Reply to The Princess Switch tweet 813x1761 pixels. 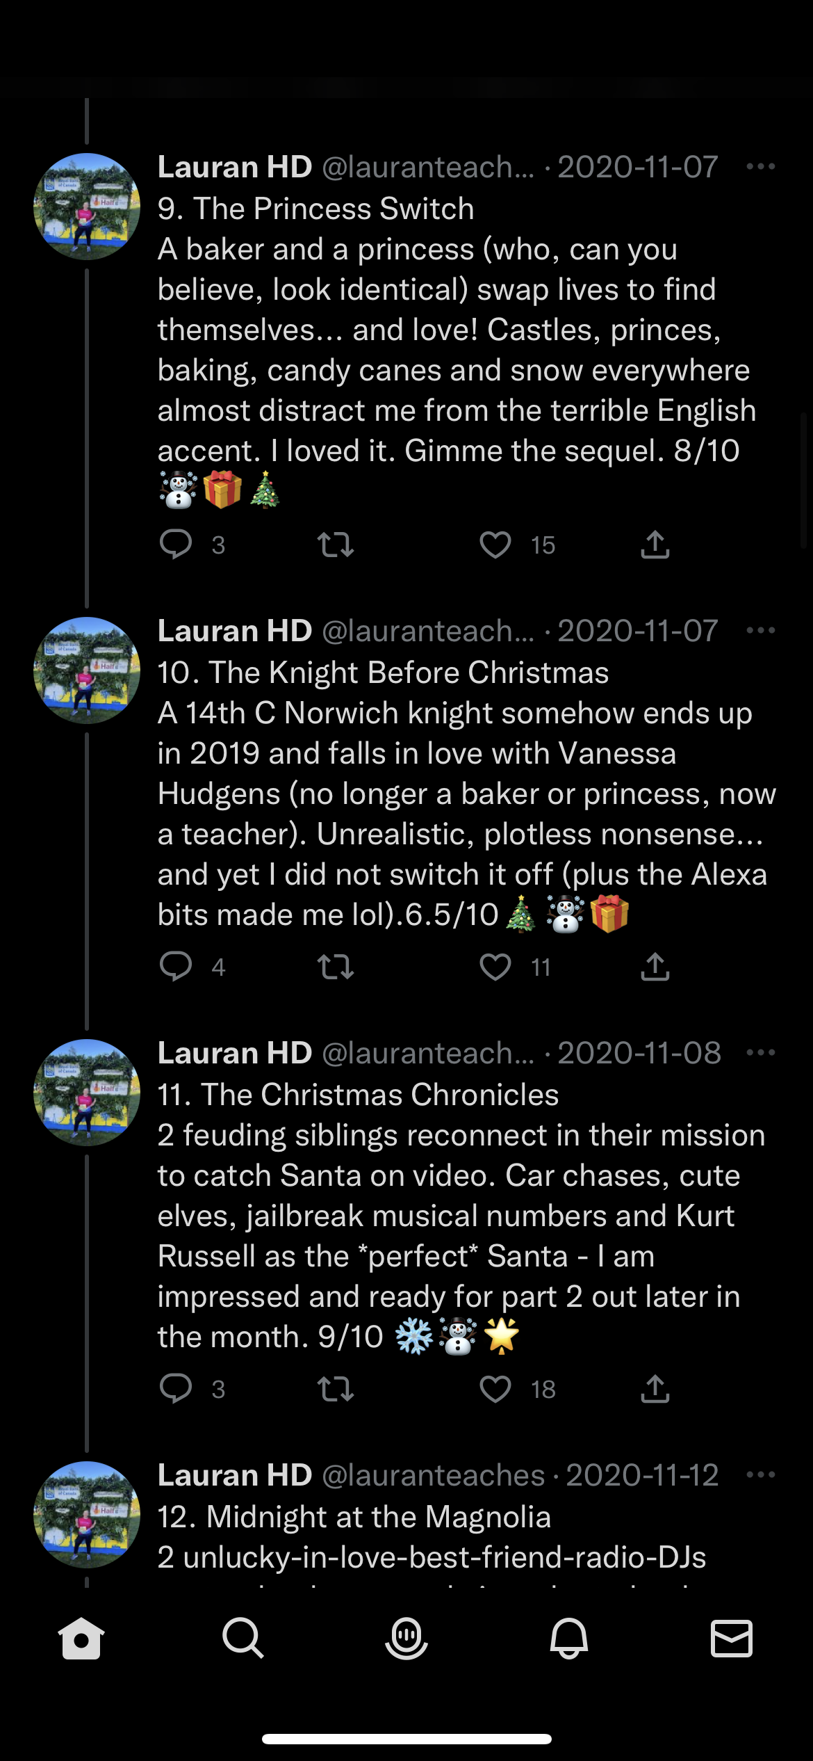pyautogui.click(x=176, y=545)
